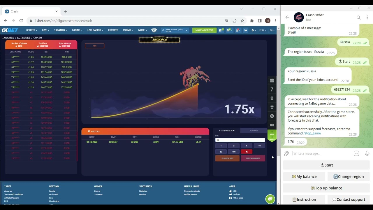This screenshot has height=210, width=373.
Task: Set the stake to 10
Action: click(x=259, y=146)
